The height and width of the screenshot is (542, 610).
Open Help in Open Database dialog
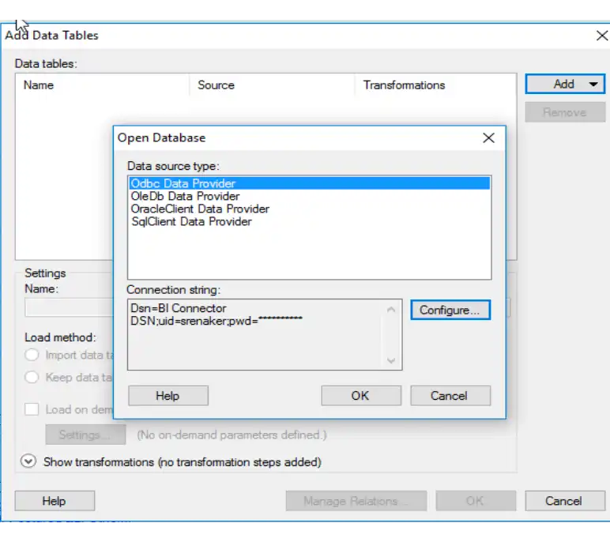coord(168,395)
